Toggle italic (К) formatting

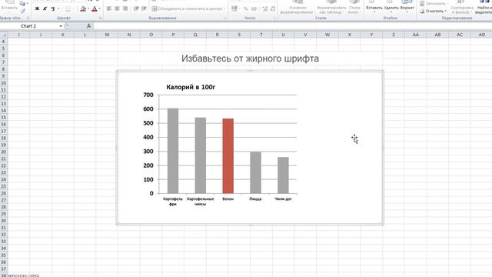tap(45, 8)
